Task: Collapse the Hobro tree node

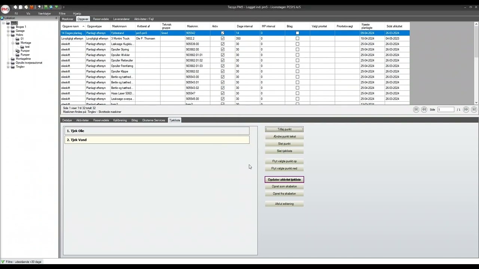Action: point(8,35)
